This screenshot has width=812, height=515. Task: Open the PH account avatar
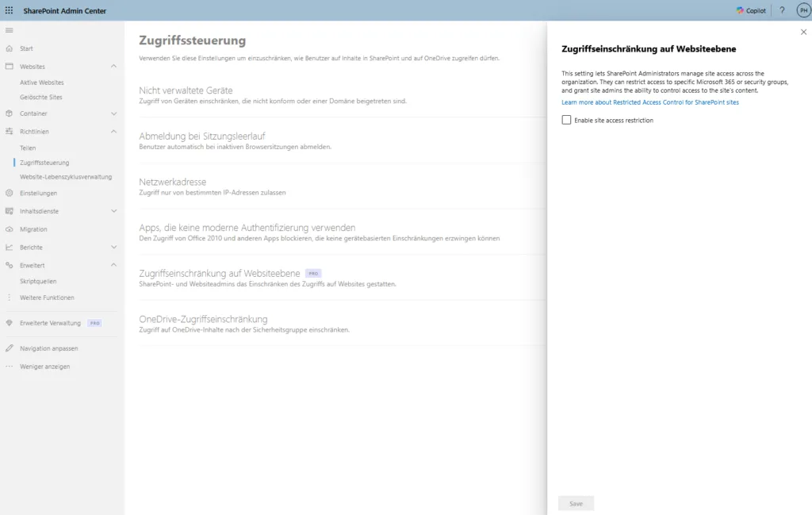tap(802, 10)
